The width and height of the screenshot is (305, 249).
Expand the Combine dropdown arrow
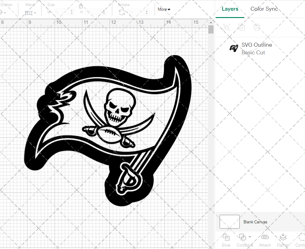click(x=250, y=237)
